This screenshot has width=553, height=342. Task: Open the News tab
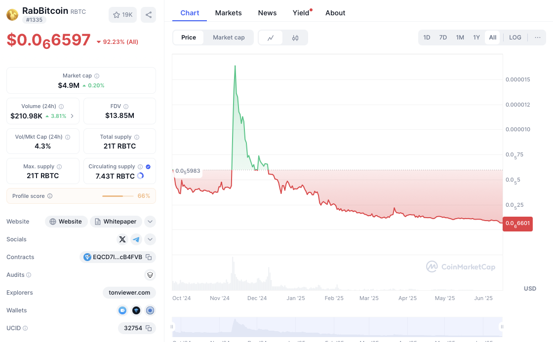point(267,13)
